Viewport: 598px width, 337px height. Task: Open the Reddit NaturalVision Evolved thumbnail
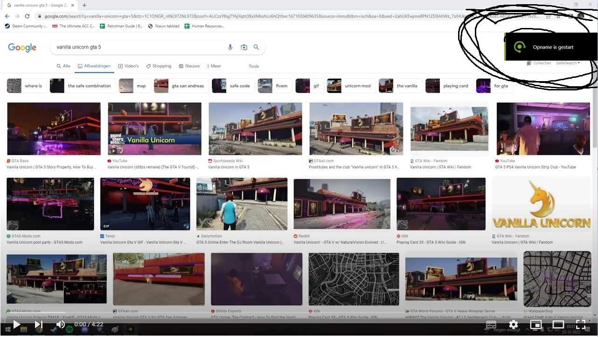(342, 204)
